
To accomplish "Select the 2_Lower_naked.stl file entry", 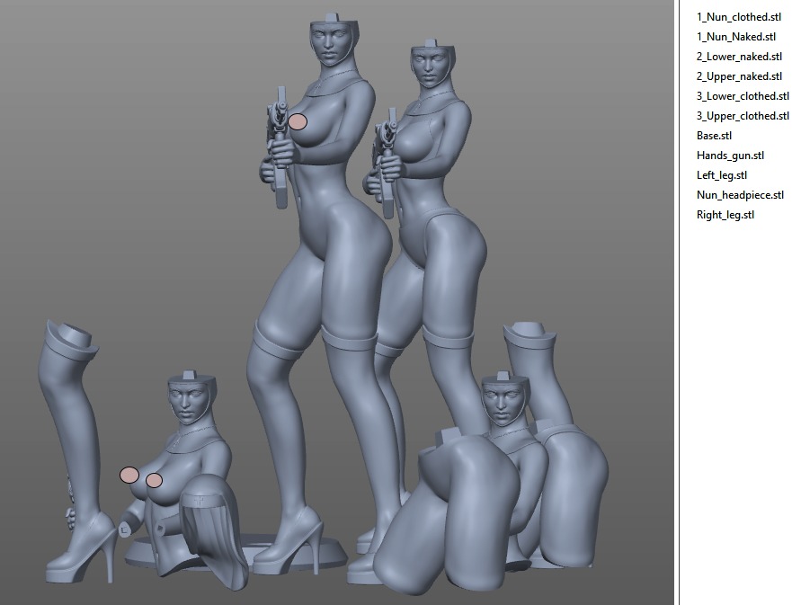I will point(739,57).
